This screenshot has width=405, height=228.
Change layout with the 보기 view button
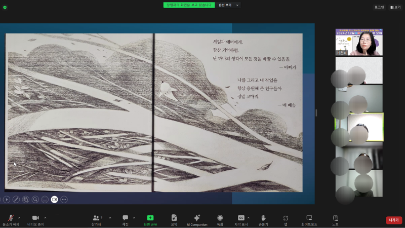pyautogui.click(x=396, y=7)
